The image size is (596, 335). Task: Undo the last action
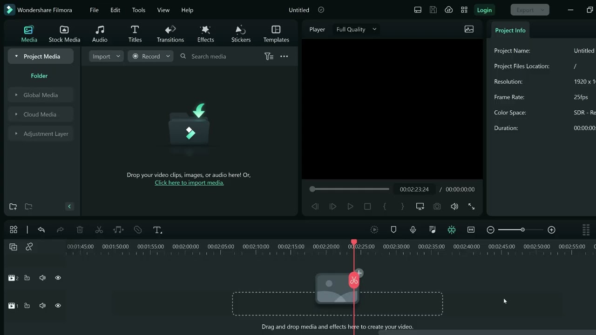click(x=41, y=230)
